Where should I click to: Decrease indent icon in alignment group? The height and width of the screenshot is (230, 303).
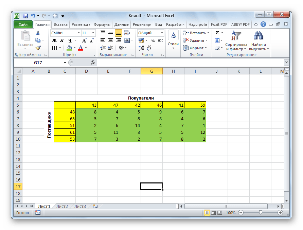103,48
